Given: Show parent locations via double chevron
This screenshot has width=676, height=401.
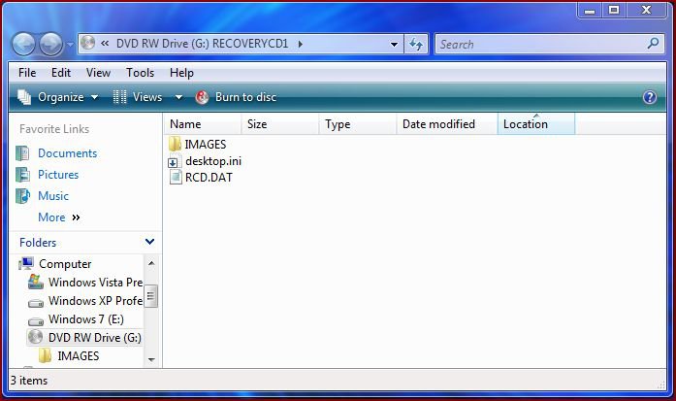Looking at the screenshot, I should coord(105,43).
